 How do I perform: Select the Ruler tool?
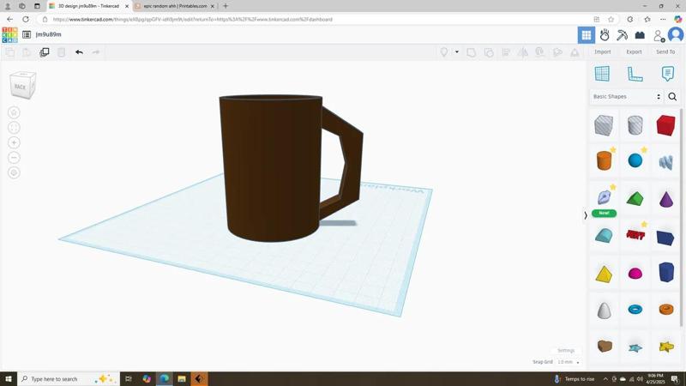click(x=635, y=74)
